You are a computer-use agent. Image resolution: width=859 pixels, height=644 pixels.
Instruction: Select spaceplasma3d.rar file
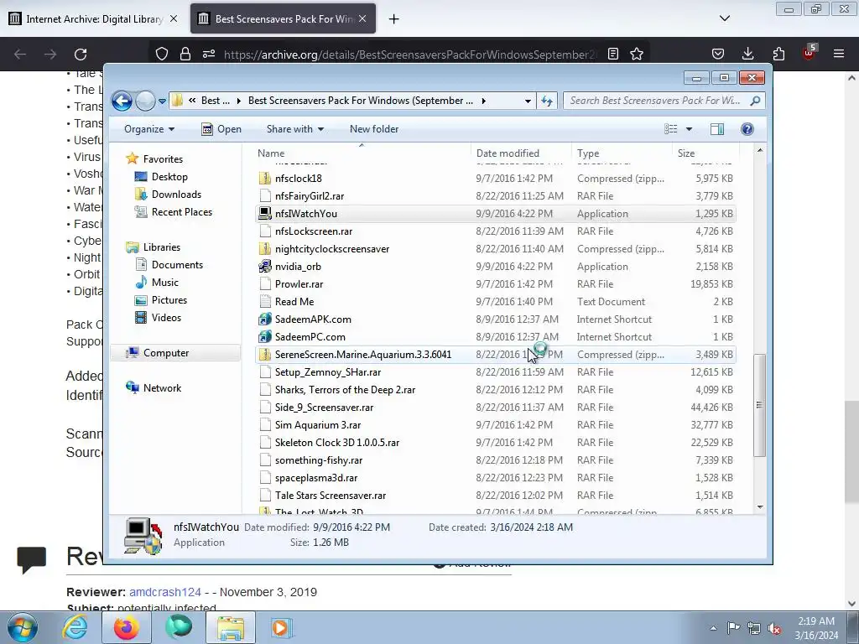[495, 478]
